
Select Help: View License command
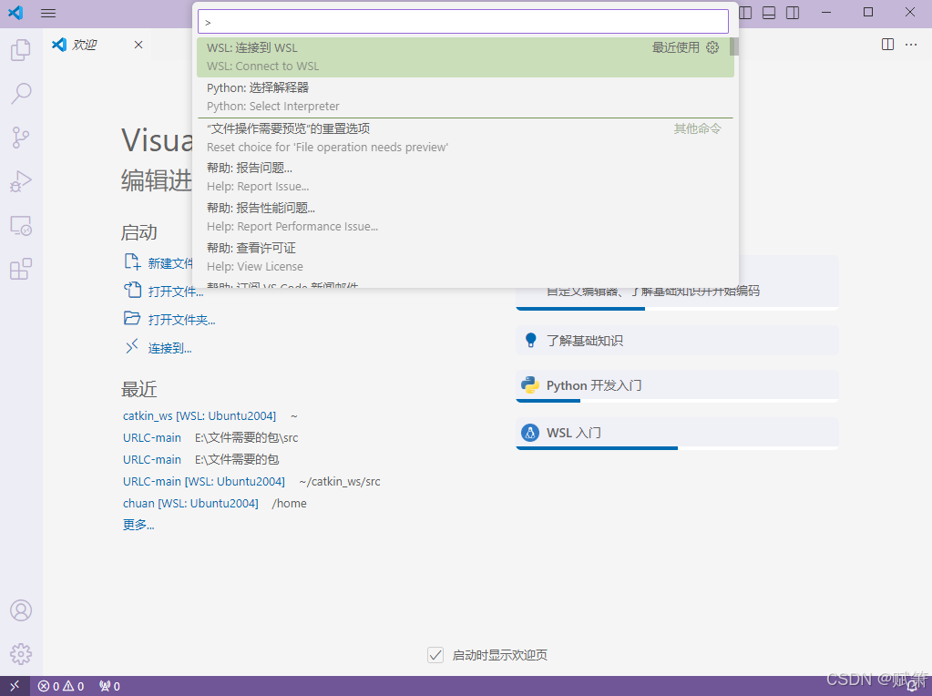[466, 258]
